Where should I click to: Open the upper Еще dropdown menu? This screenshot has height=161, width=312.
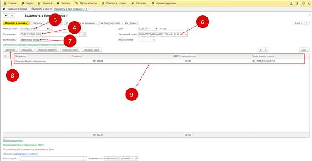[298, 23]
